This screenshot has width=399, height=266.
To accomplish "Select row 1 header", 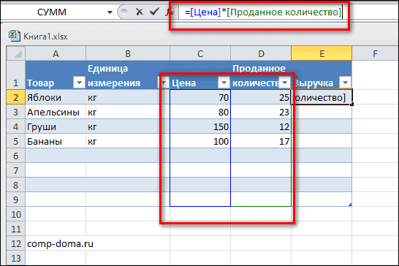I will [16, 75].
